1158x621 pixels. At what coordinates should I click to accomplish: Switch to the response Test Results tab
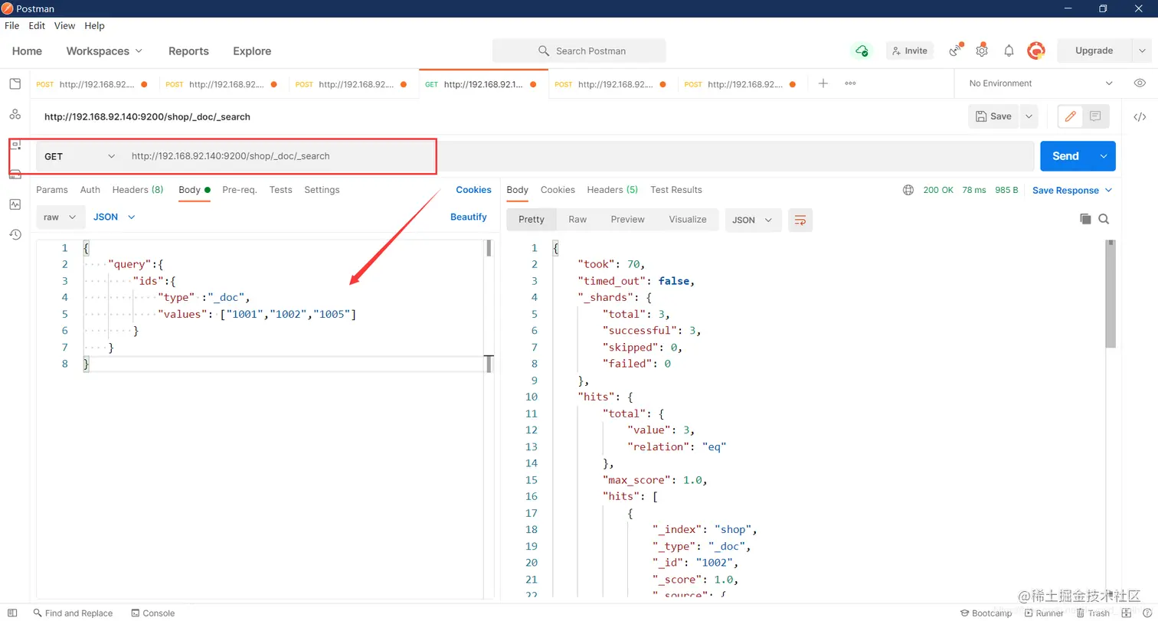coord(676,189)
